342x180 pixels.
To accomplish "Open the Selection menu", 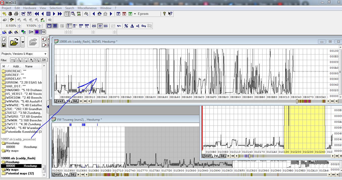I will click(x=55, y=8).
